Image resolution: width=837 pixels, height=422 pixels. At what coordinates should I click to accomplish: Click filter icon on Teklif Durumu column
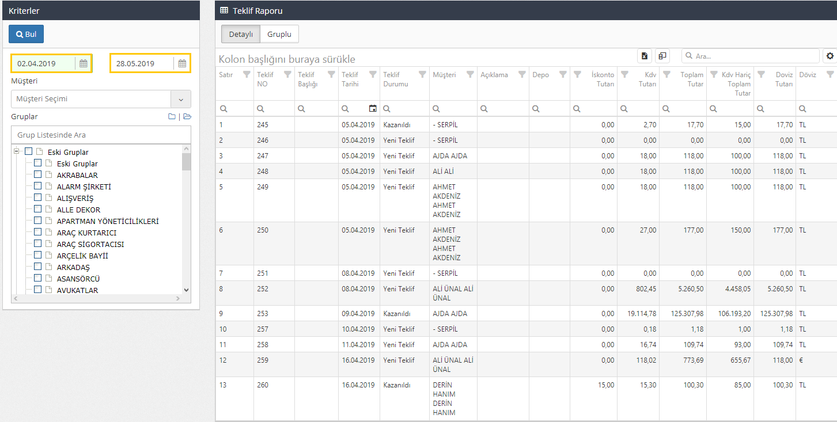tap(422, 74)
